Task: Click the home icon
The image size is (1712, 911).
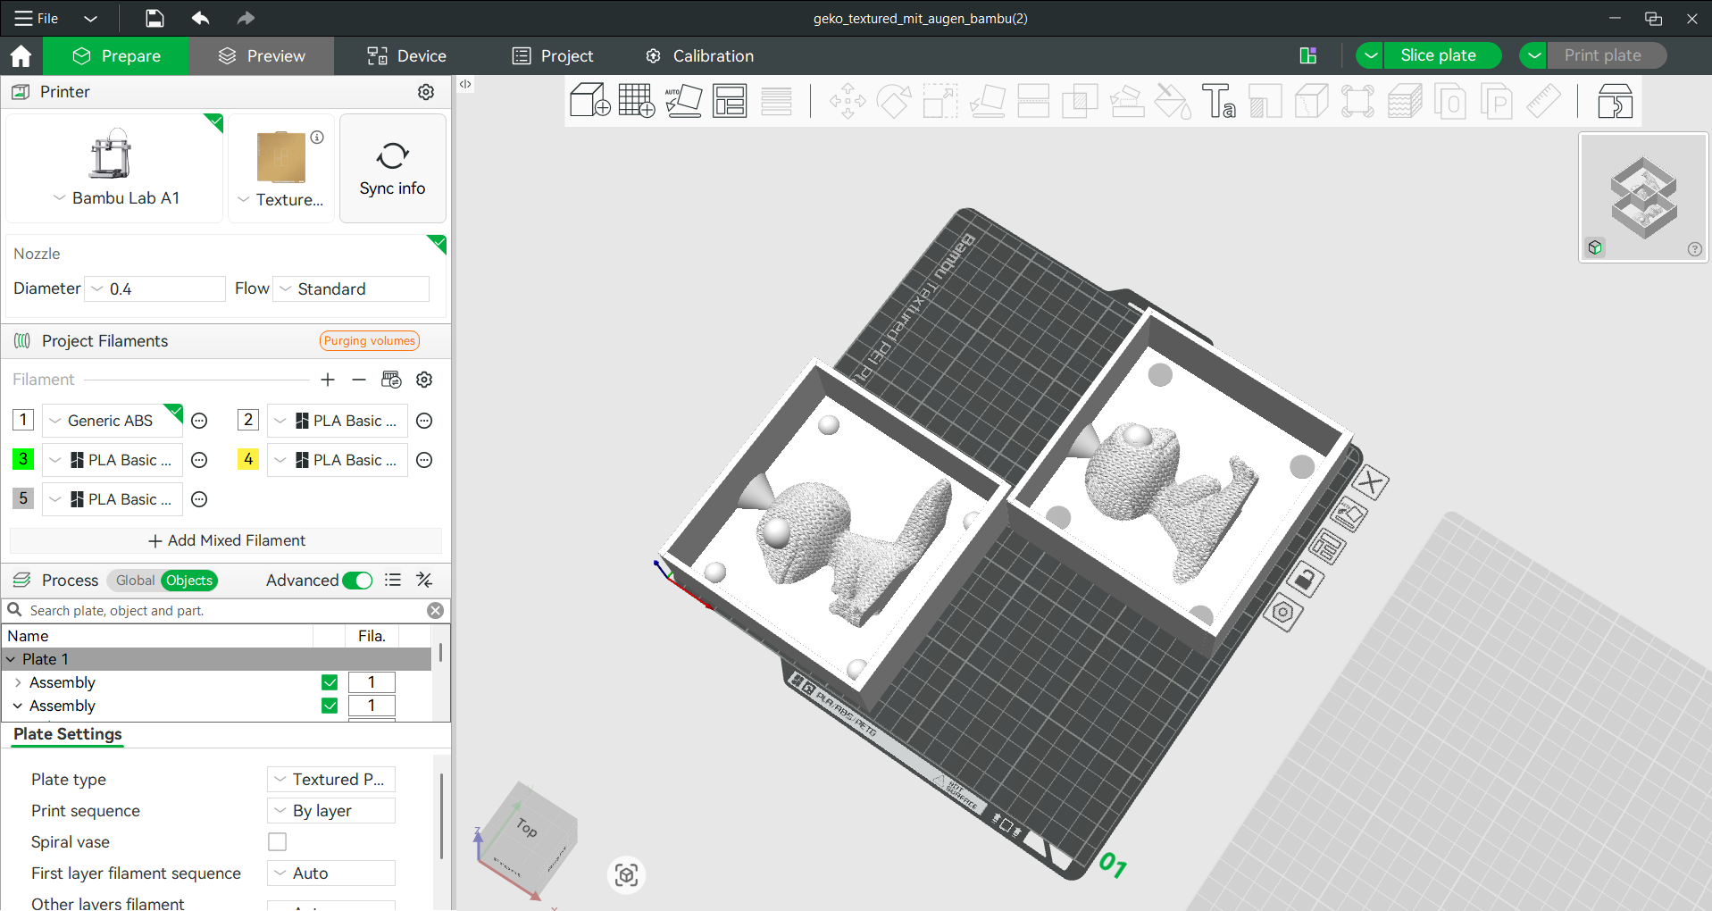Action: (x=21, y=55)
